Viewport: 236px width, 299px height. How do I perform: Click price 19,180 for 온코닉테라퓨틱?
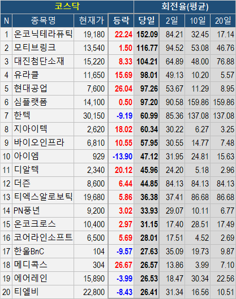coord(94,34)
